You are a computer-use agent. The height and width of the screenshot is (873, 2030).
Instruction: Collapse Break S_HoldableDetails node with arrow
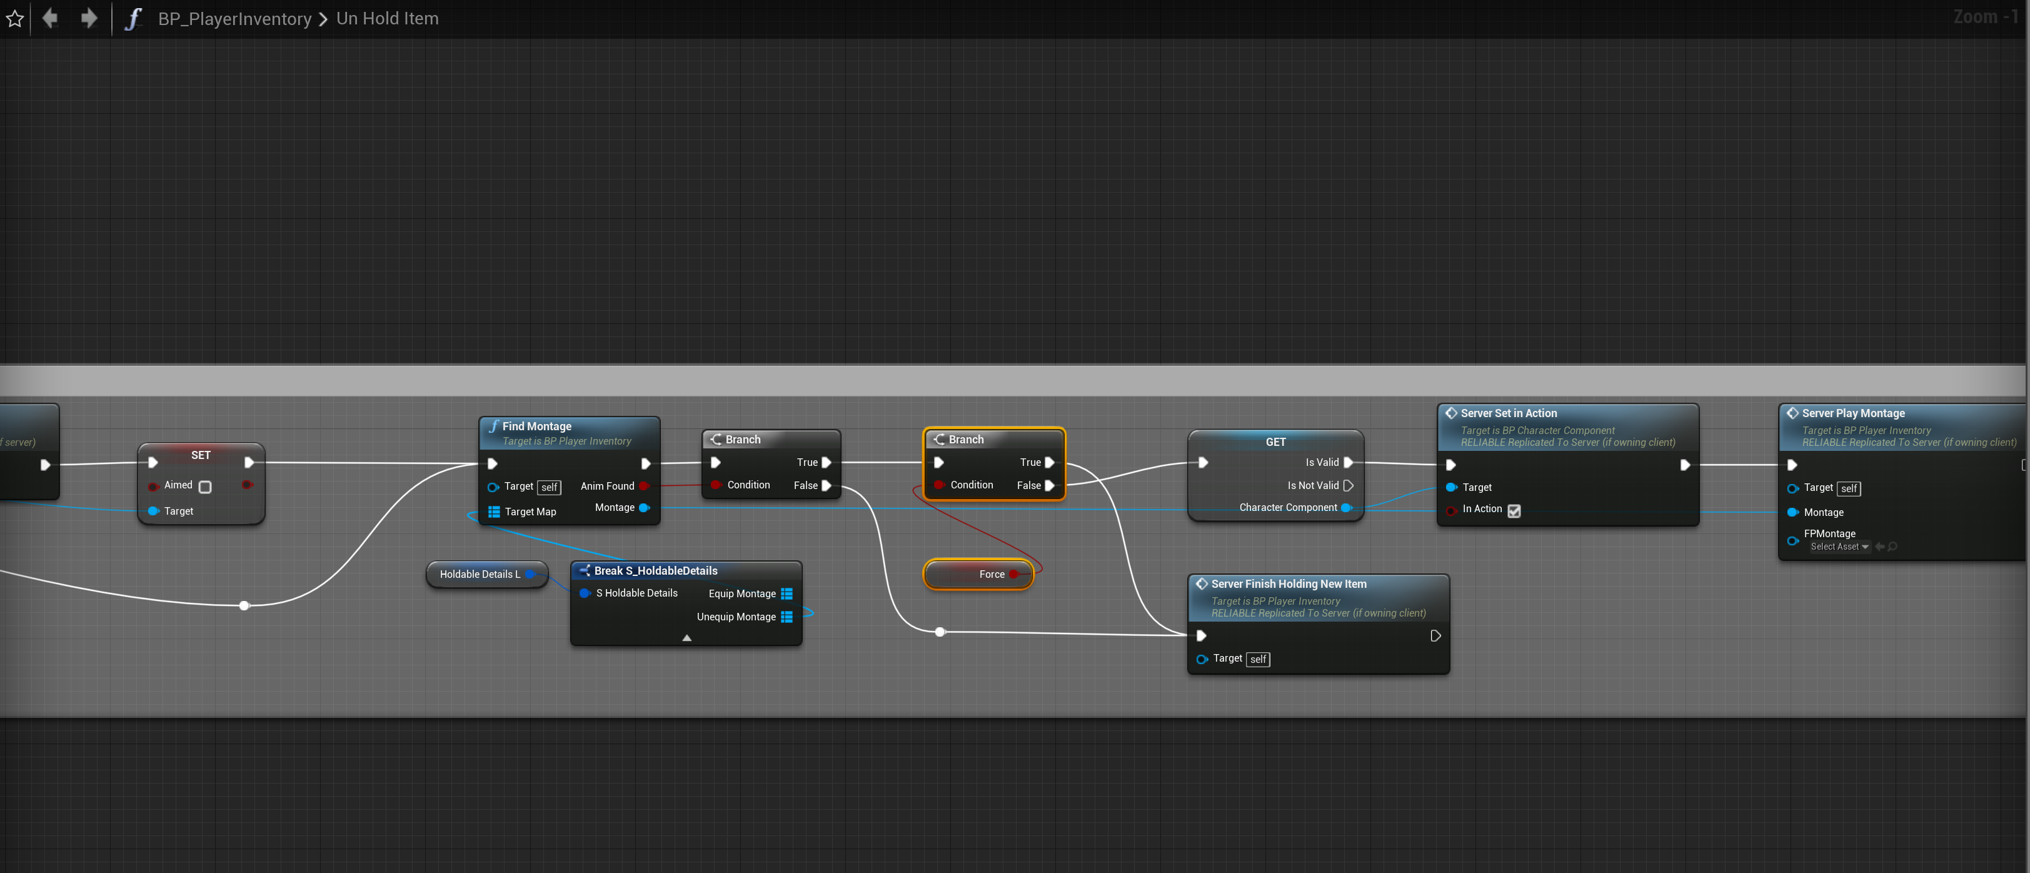pyautogui.click(x=686, y=638)
